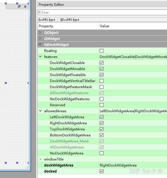Viewport: 167px width, 178px height.
Task: Click the dock widget float/restore icon
Action: pos(19,7)
